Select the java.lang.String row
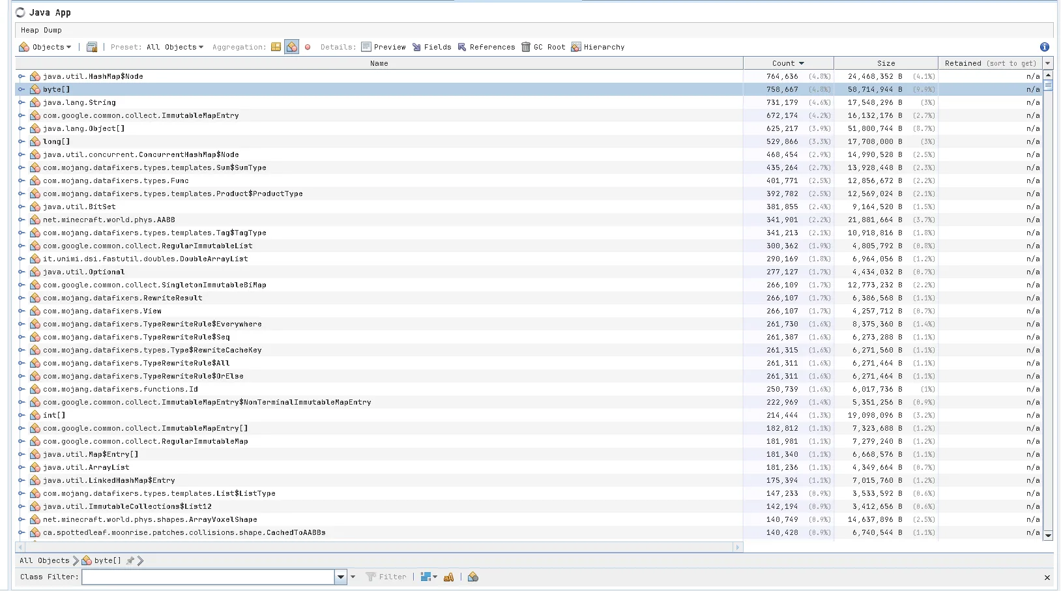 pyautogui.click(x=80, y=102)
